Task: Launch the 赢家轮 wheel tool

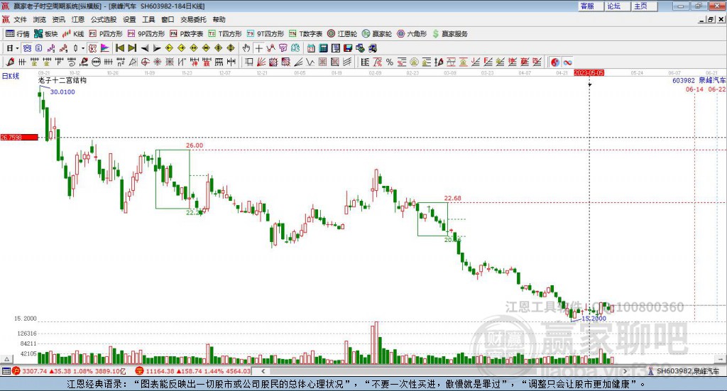Action: 377,34
